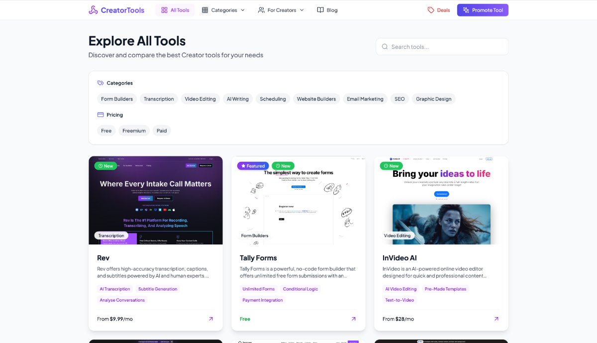The image size is (597, 343).
Task: Select the Paid pricing filter
Action: coord(162,131)
